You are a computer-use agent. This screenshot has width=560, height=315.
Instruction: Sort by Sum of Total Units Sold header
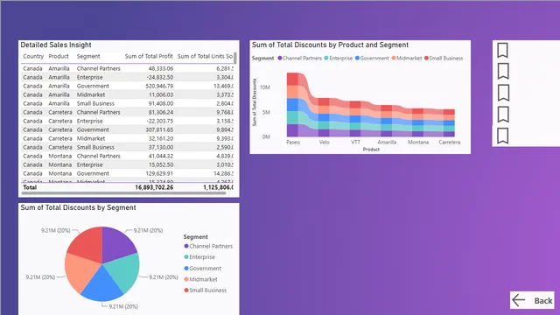coord(205,56)
